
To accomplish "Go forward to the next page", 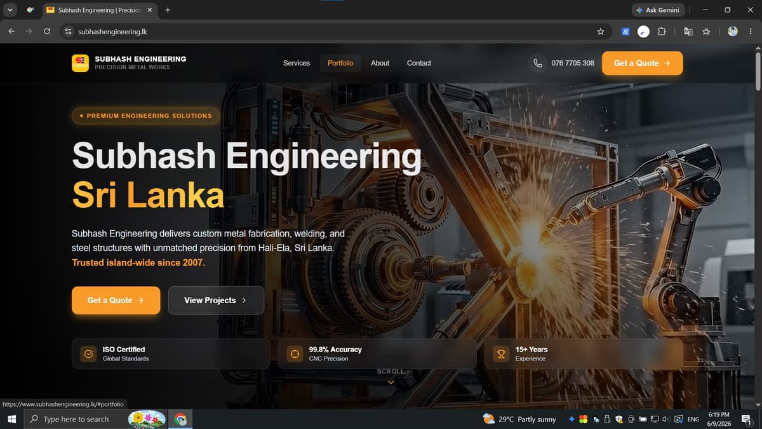I will [x=29, y=31].
